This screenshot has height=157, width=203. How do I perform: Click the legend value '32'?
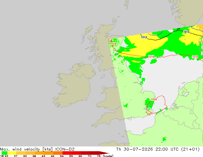[25, 156]
